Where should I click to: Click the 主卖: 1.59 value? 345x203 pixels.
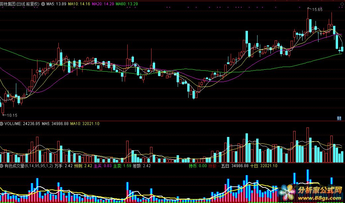point(122,166)
